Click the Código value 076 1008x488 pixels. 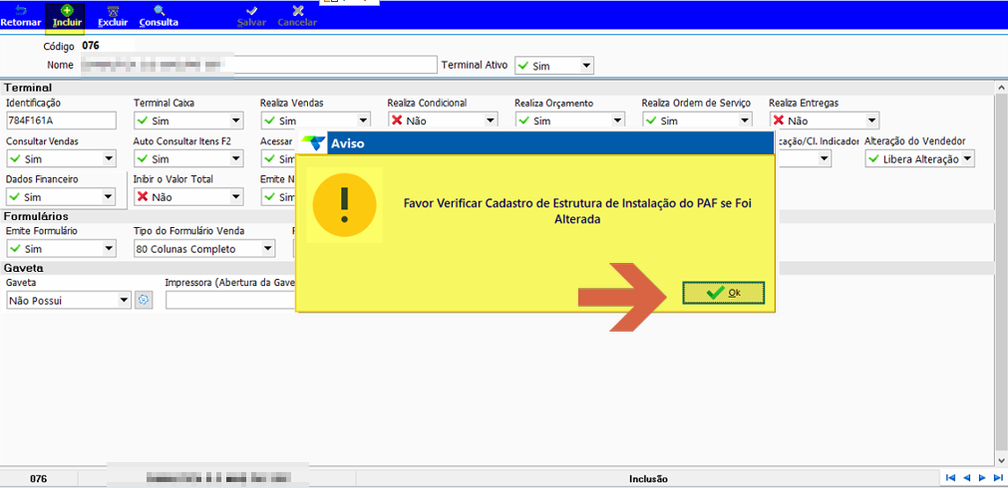tap(91, 46)
